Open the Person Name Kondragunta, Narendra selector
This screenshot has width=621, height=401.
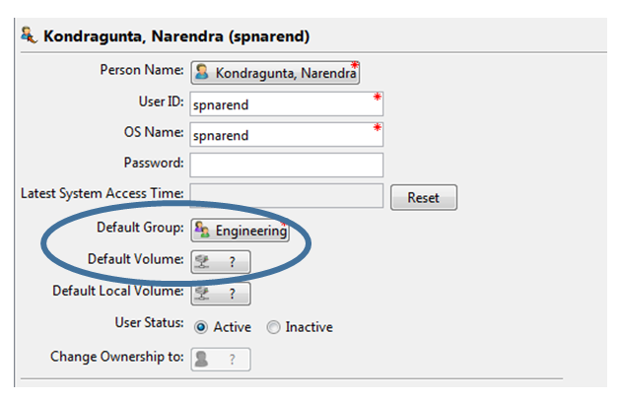(x=275, y=73)
